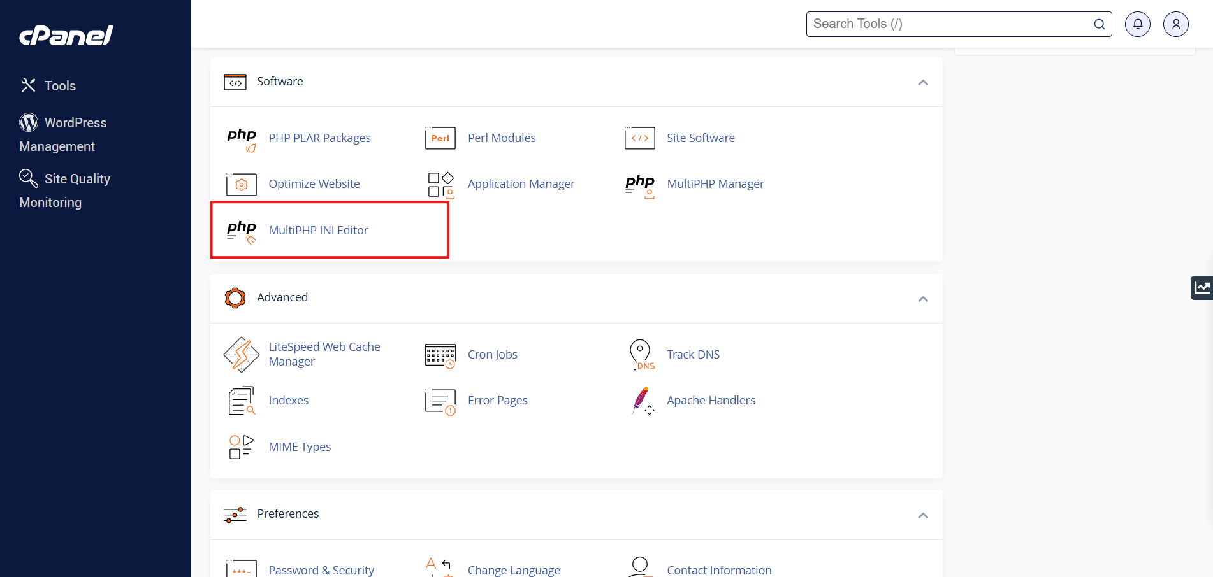
Task: Focus the Search Tools input field
Action: (x=950, y=24)
